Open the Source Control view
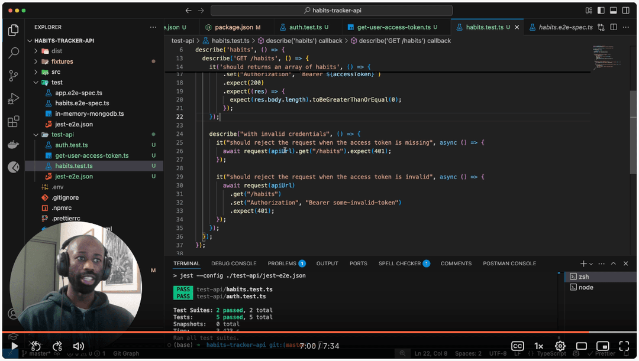639x361 pixels. click(x=14, y=76)
